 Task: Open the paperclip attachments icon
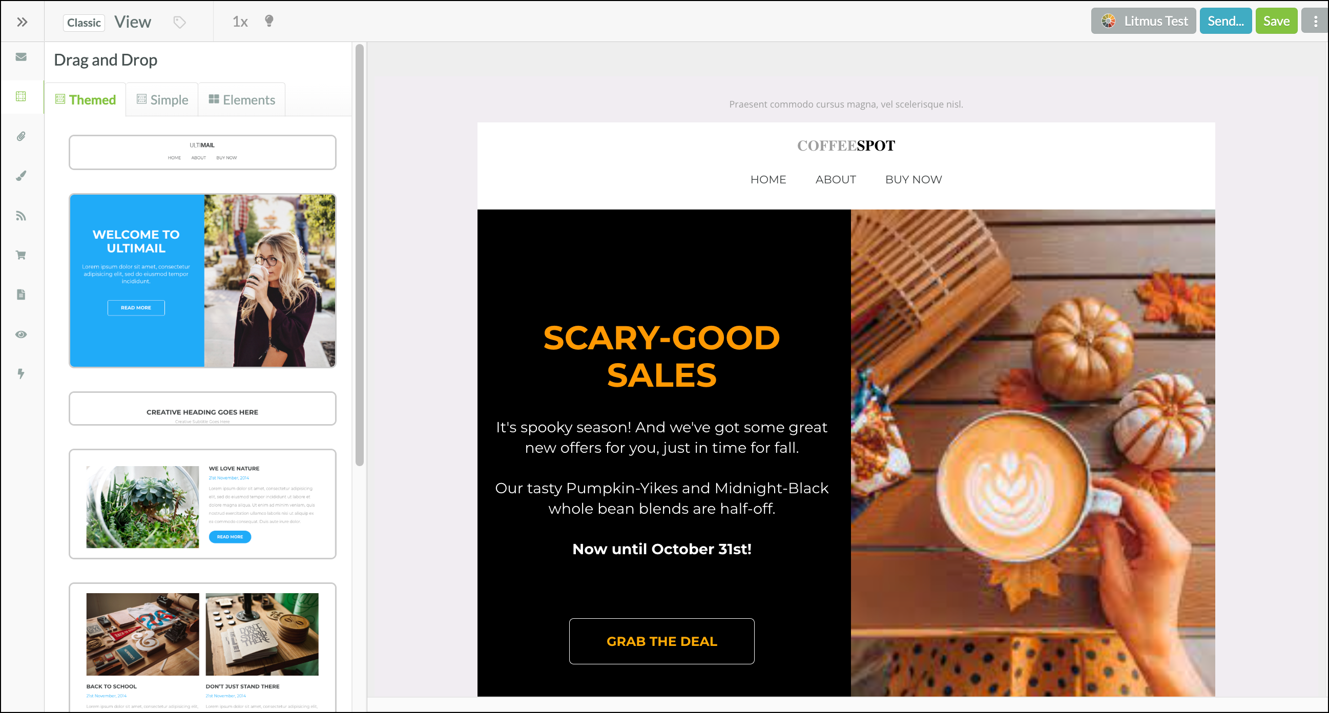coord(21,136)
